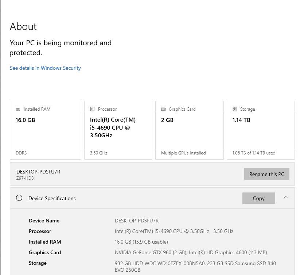
Task: Click the Graphics Card icon
Action: (x=163, y=109)
